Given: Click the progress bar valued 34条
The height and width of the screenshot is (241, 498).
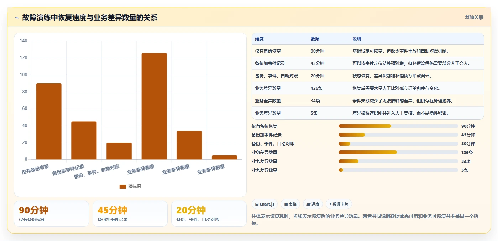Looking at the screenshot, I should click(x=398, y=161).
